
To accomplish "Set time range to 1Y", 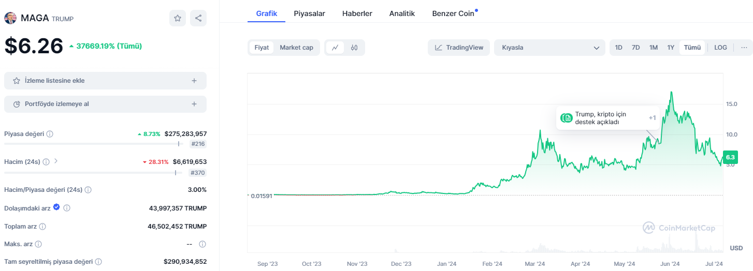I will 671,48.
